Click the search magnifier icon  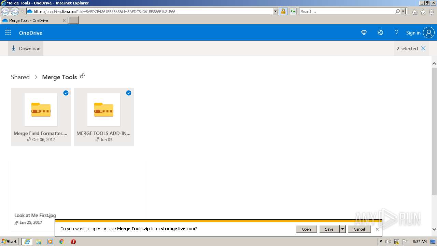(x=397, y=11)
